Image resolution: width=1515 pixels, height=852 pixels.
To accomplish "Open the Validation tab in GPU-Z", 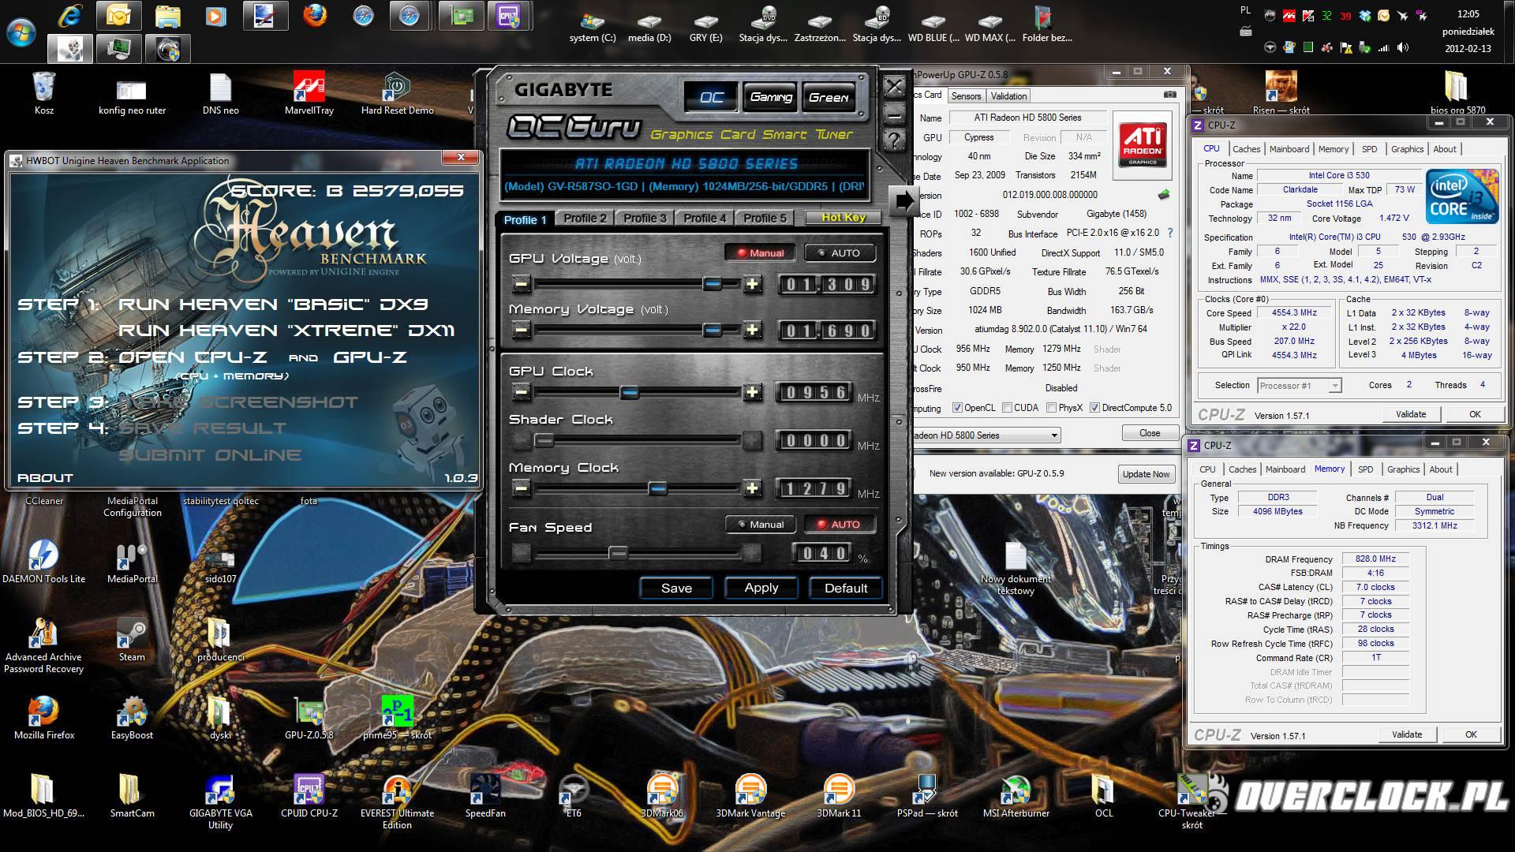I will [1008, 95].
